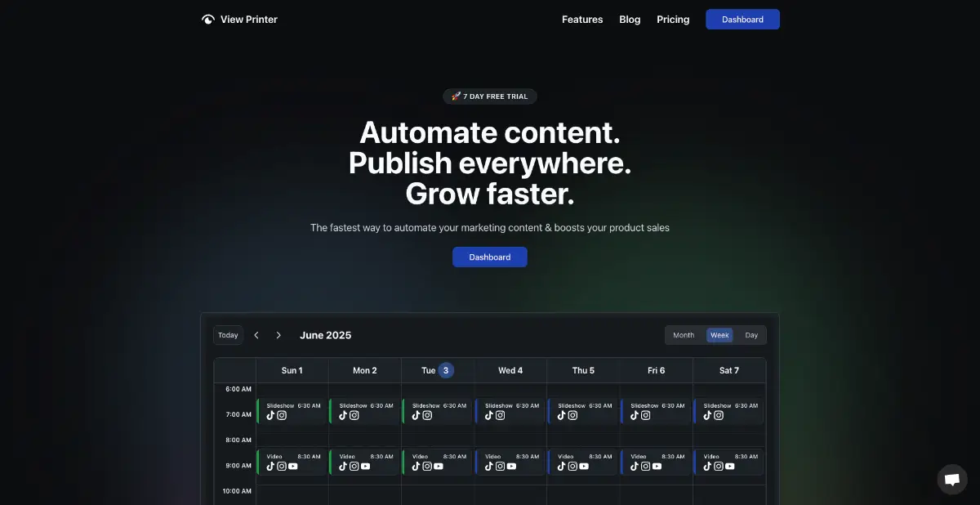Click Instagram icon on Thursday's Slideshow post
Viewport: 980px width, 505px height.
572,415
